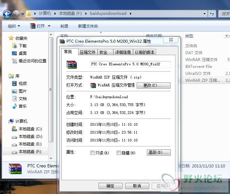Image resolution: width=230 pixels, height=194 pixels.
Task: Close the properties dialog with X
Action: 171,40
